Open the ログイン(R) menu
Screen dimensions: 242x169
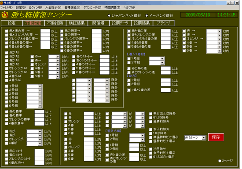click(36, 7)
